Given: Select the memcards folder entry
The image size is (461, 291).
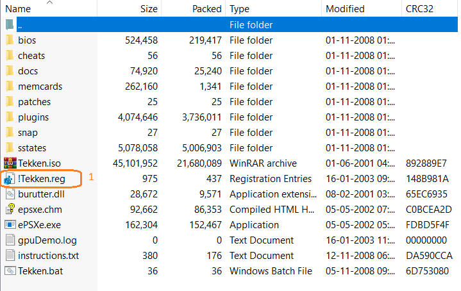Looking at the screenshot, I should [40, 87].
